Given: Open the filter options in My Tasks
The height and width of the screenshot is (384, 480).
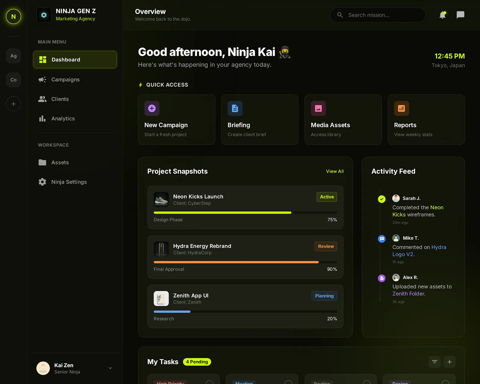Looking at the screenshot, I should tap(434, 362).
